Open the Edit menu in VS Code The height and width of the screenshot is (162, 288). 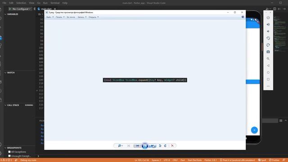11,3
